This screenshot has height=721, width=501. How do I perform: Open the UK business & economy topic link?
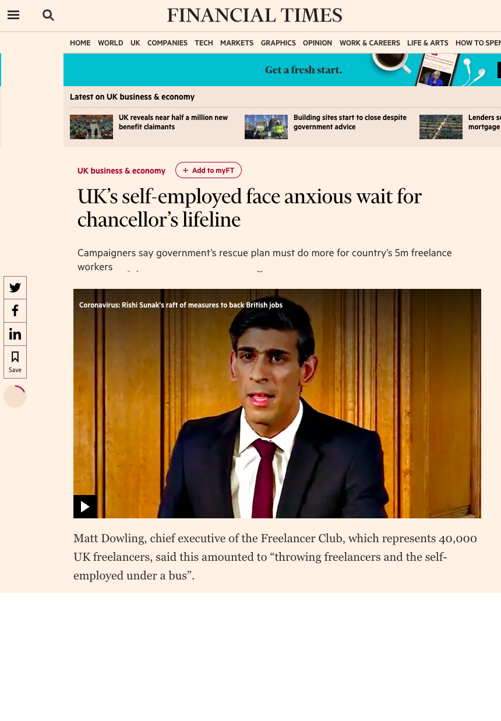pyautogui.click(x=121, y=171)
